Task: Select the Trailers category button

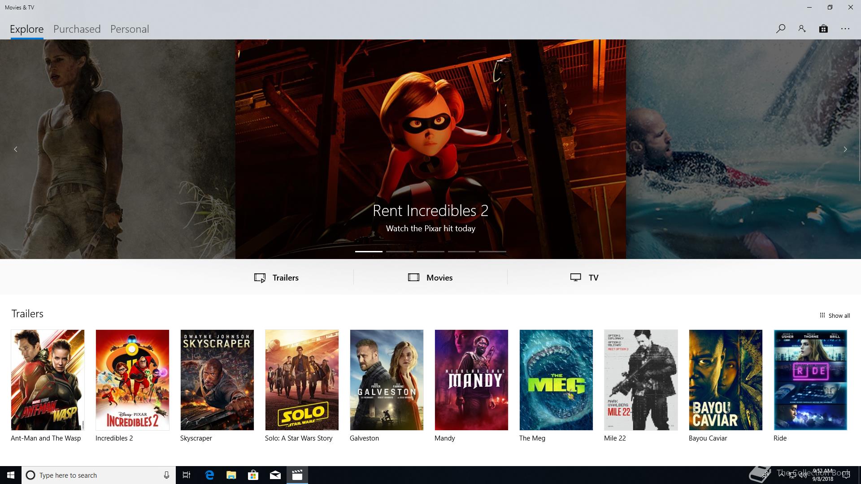Action: (276, 277)
